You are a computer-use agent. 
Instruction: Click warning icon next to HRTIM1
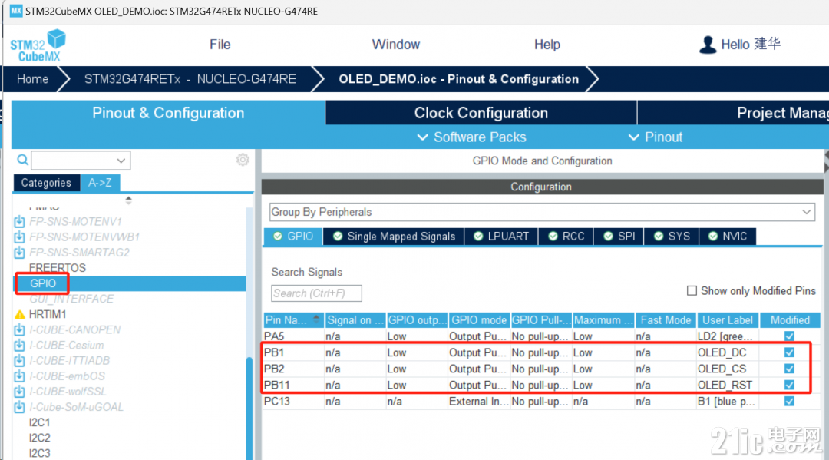(x=19, y=315)
